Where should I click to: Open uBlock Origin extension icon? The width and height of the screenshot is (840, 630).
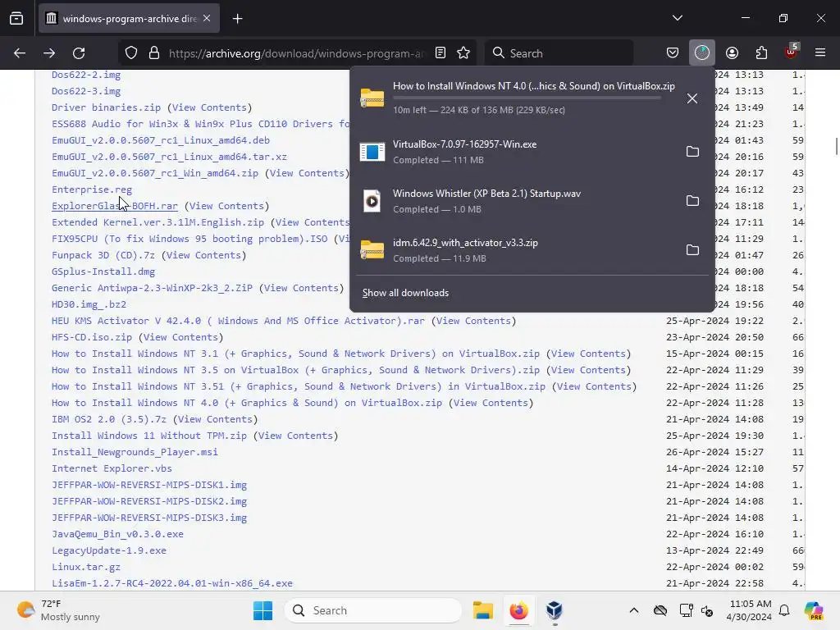coord(791,52)
